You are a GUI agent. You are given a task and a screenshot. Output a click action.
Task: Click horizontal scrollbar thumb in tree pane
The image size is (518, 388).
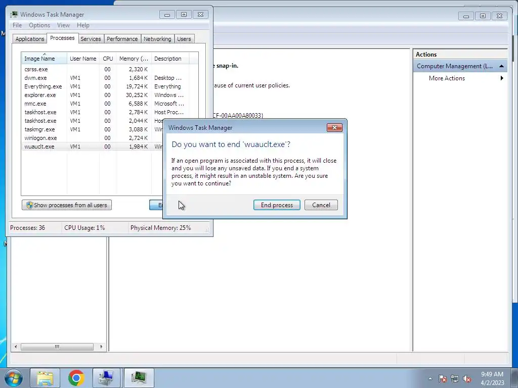point(57,347)
